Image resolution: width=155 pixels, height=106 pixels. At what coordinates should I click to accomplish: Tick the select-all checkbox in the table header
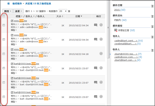(4, 16)
